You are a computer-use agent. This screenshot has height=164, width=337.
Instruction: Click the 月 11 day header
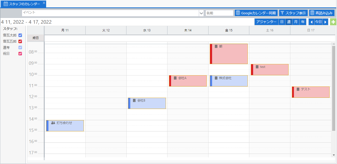tap(65, 30)
